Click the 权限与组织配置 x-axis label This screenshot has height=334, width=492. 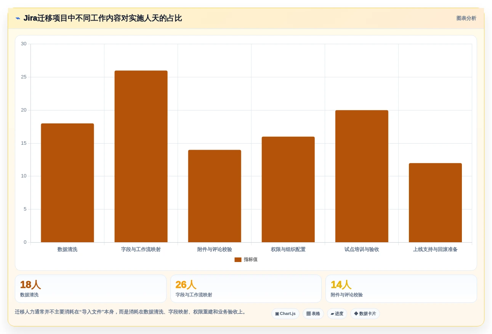tap(288, 249)
